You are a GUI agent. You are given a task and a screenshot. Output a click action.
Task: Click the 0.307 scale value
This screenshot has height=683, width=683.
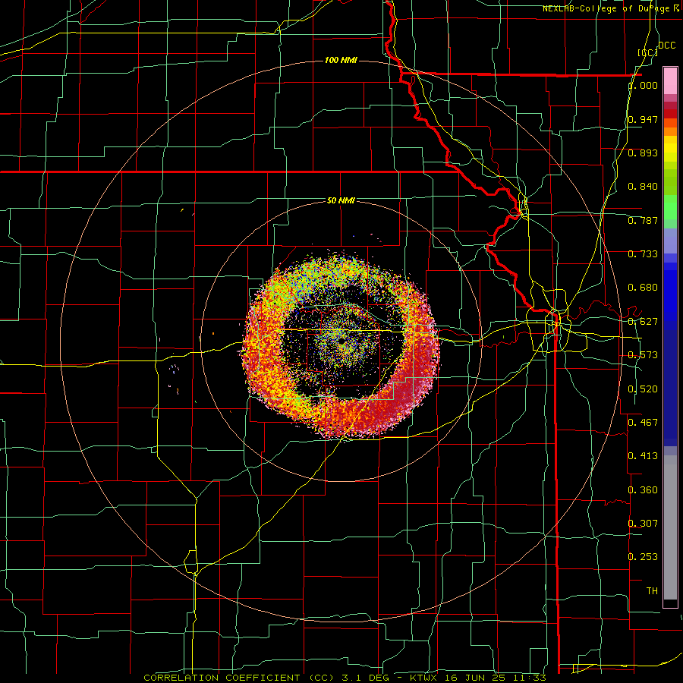[x=643, y=523]
